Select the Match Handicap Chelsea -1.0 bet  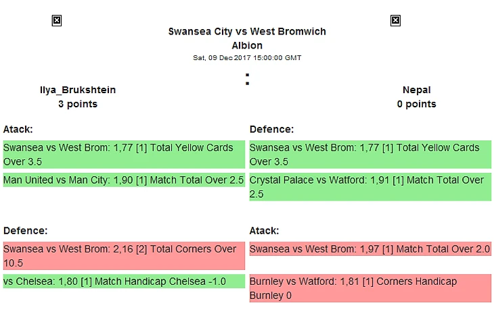pos(123,281)
